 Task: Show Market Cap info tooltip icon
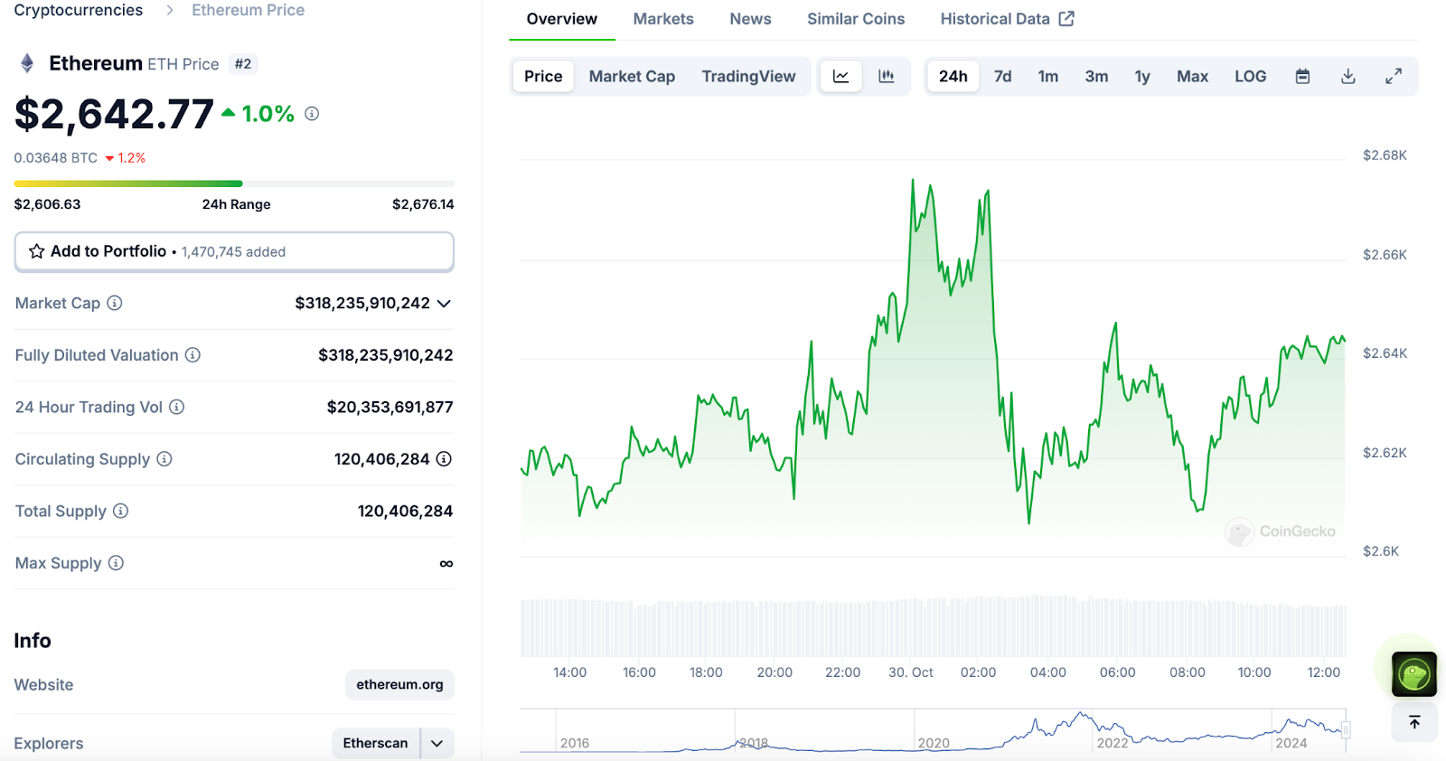(115, 303)
